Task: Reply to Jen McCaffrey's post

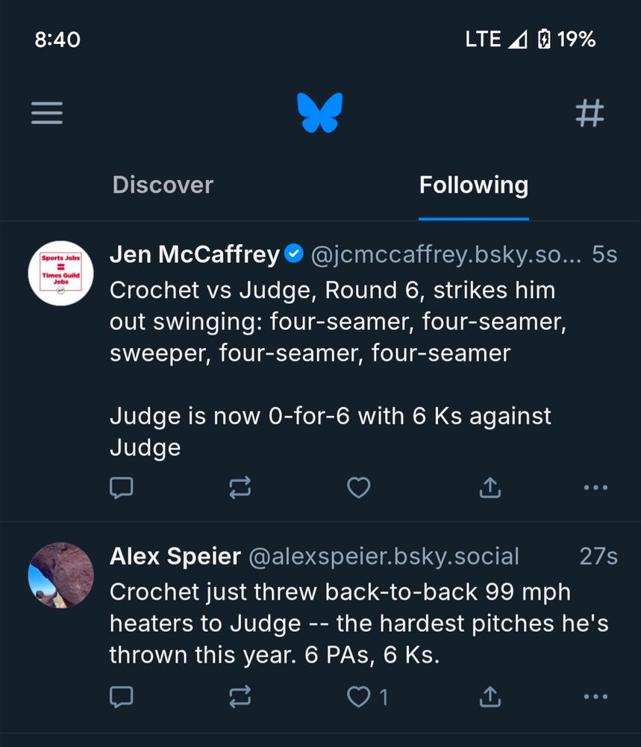Action: pyautogui.click(x=122, y=488)
